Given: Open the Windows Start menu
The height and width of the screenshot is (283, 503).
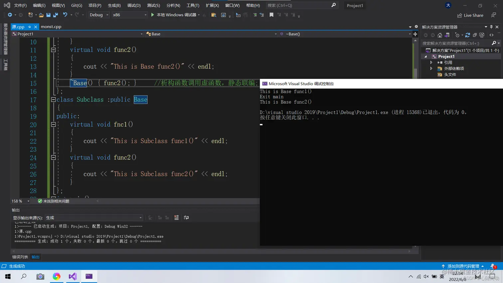Looking at the screenshot, I should pyautogui.click(x=8, y=276).
